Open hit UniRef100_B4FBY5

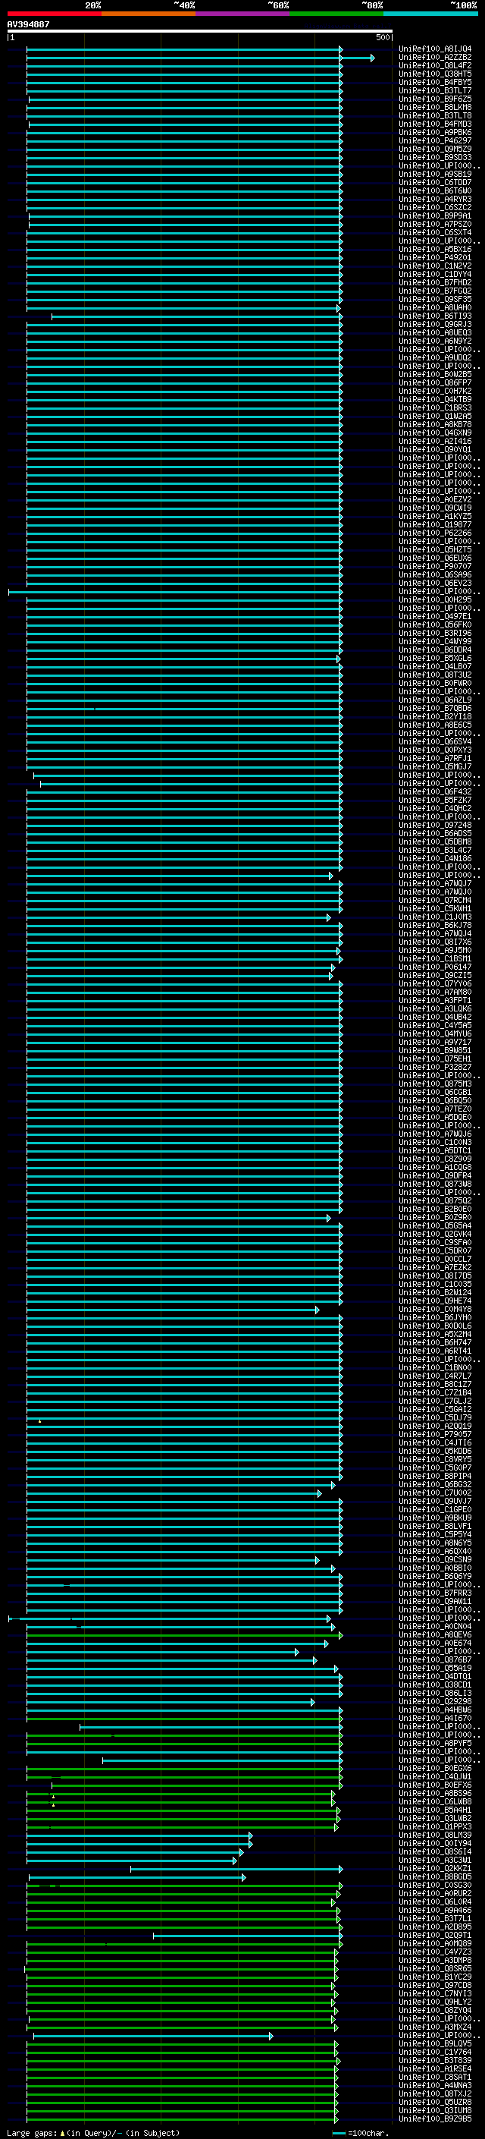tap(435, 82)
